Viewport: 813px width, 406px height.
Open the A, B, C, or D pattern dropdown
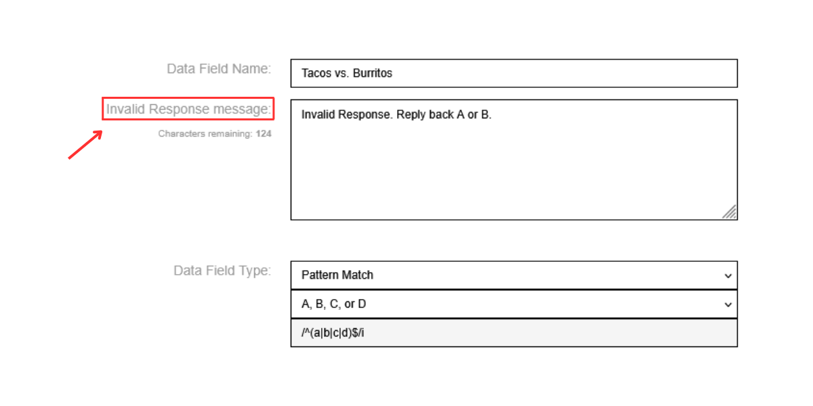(514, 304)
